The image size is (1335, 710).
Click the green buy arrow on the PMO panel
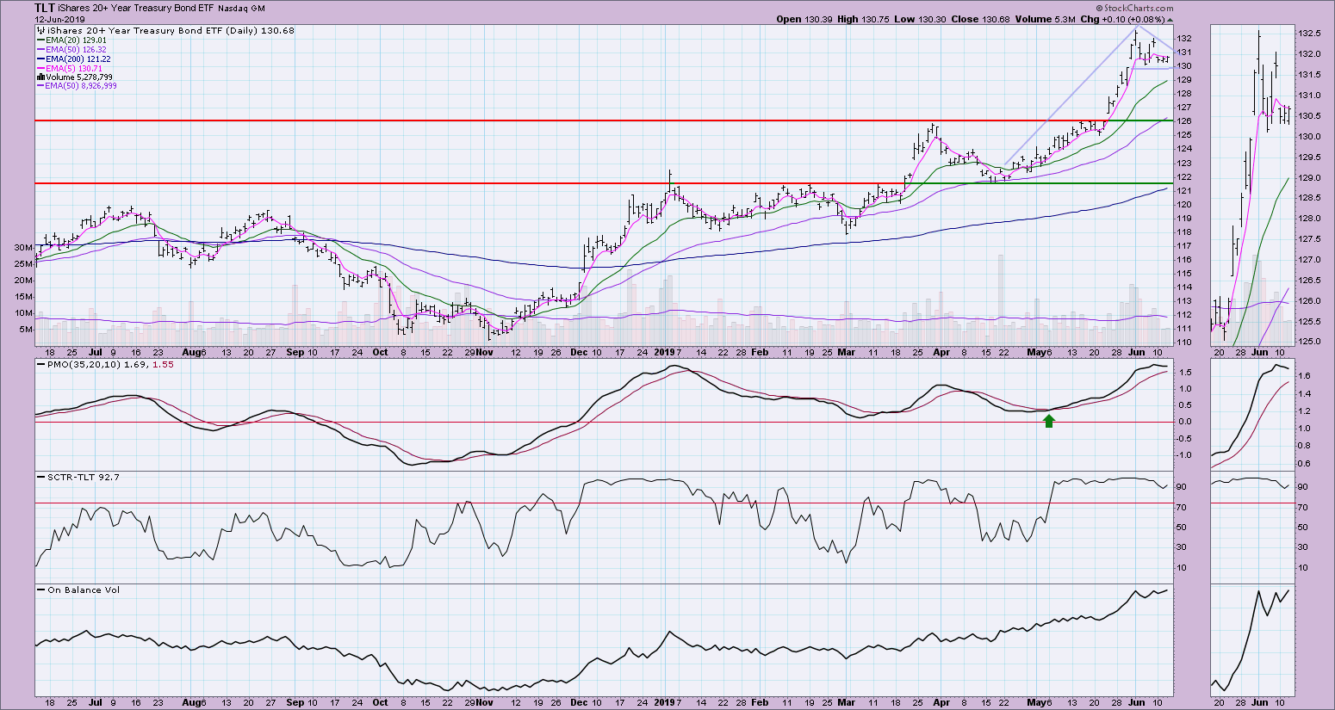click(1049, 420)
